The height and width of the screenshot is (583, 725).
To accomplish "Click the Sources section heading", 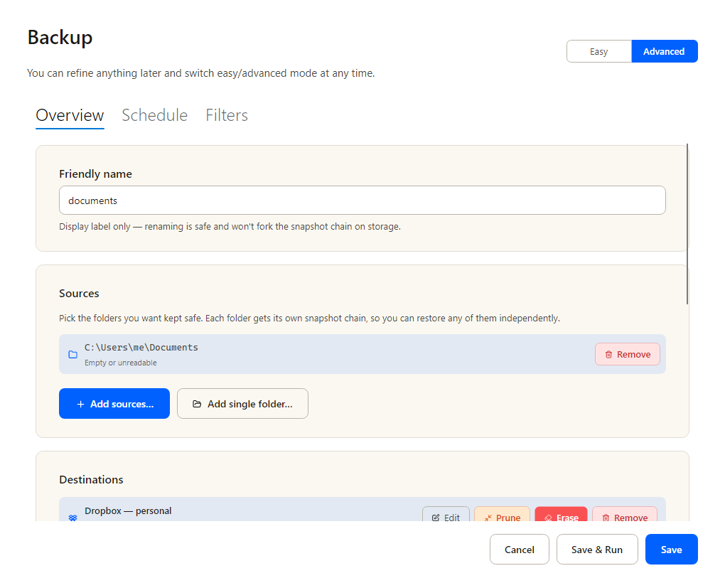I will click(x=79, y=294).
